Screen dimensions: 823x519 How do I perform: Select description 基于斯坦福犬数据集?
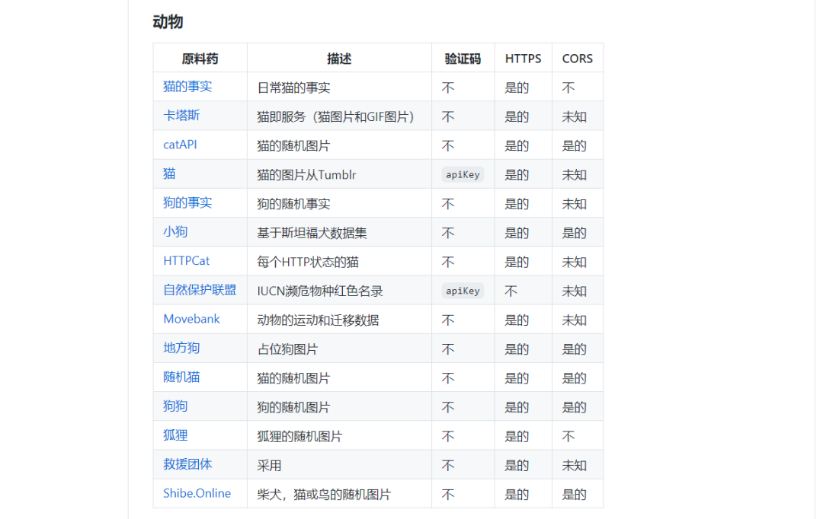[312, 233]
